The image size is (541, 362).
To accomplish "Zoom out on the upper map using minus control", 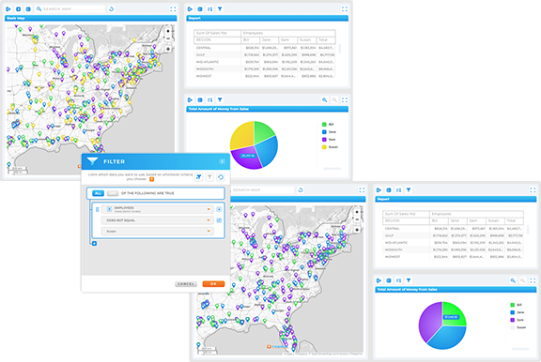I will coord(168,39).
